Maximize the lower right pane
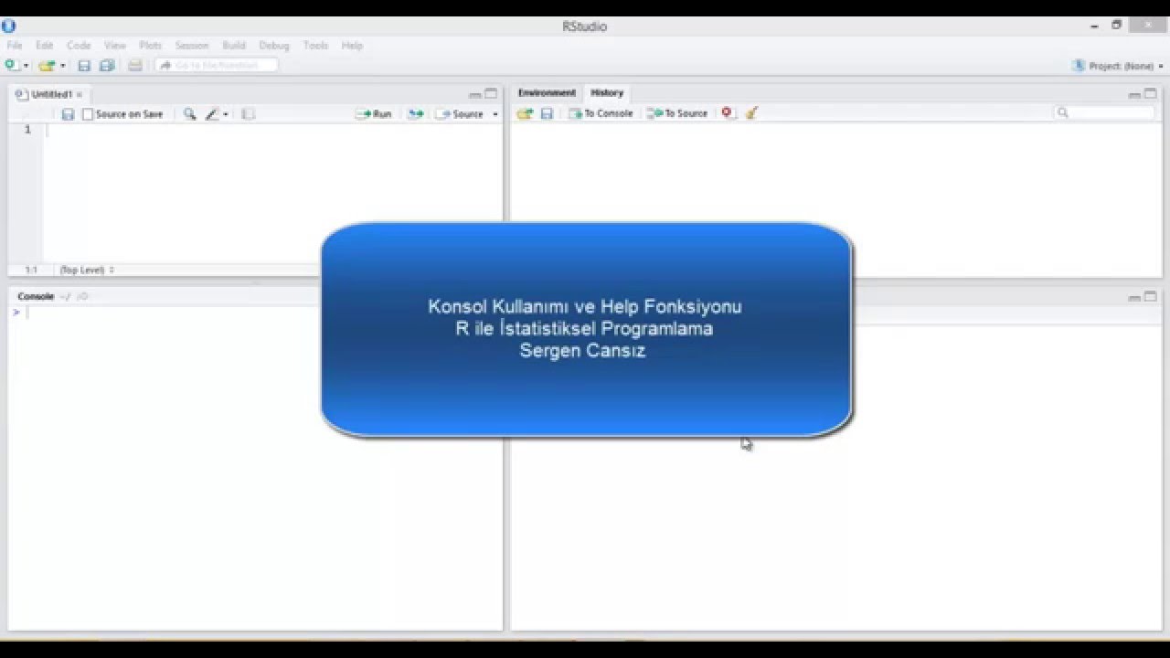Viewport: 1170px width, 658px height. click(1151, 296)
